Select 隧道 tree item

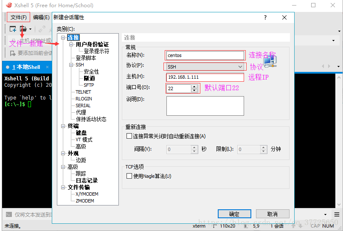pyautogui.click(x=89, y=78)
